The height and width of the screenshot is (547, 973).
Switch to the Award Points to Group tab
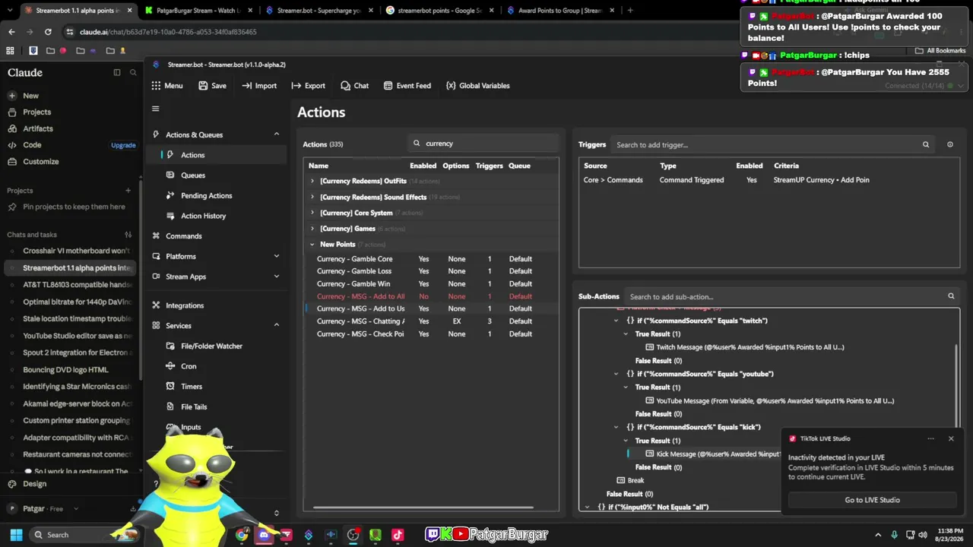coord(560,11)
